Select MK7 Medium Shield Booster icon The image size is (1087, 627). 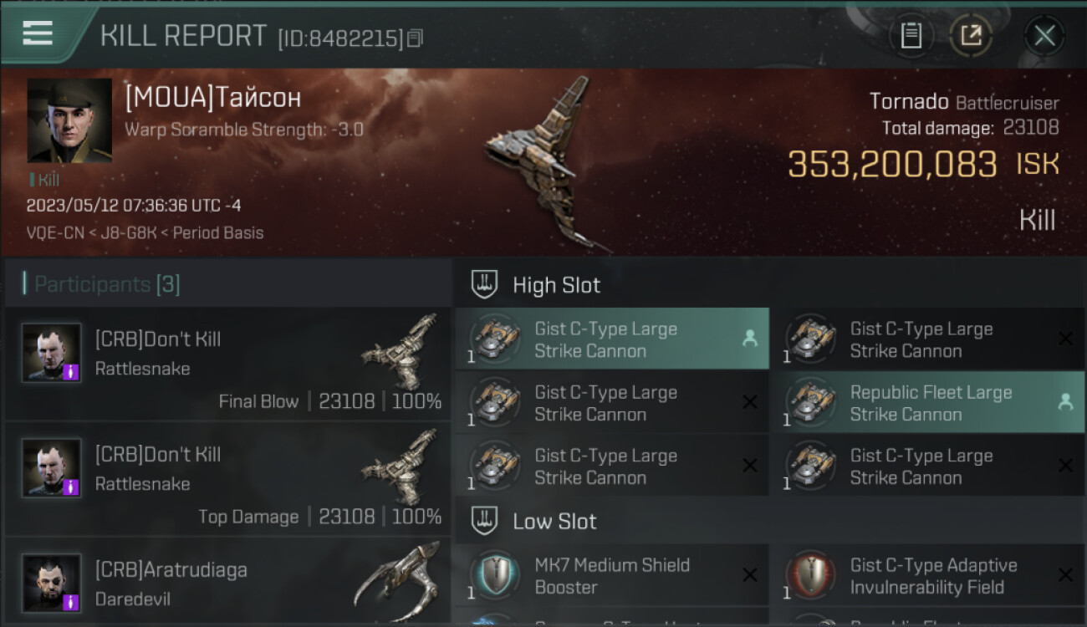(x=493, y=575)
